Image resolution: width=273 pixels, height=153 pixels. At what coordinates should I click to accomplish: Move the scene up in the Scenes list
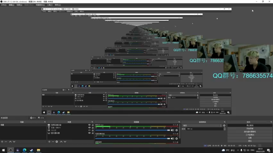point(10,142)
